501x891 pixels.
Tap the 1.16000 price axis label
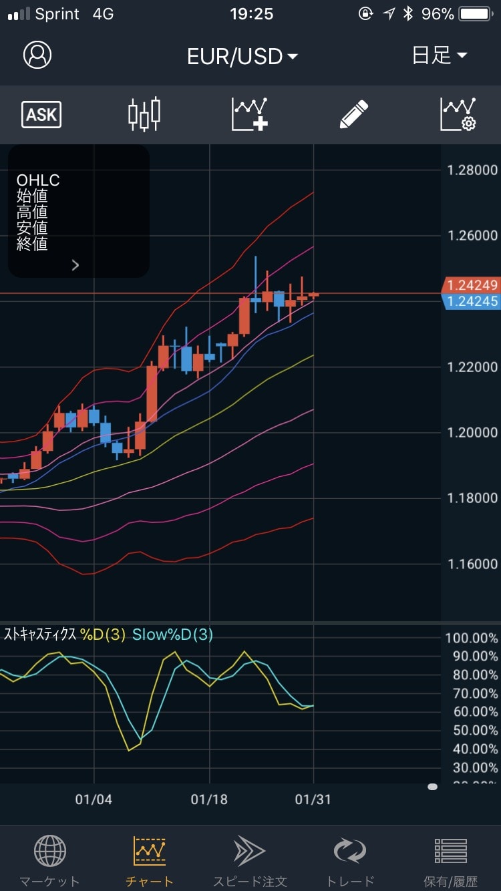pyautogui.click(x=472, y=564)
